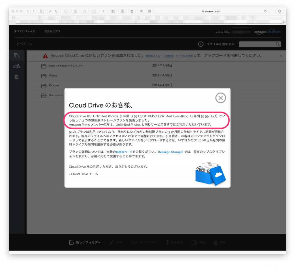Click the 名前変更 rename button
Viewport: 295px width, 274px height.
coord(175,242)
